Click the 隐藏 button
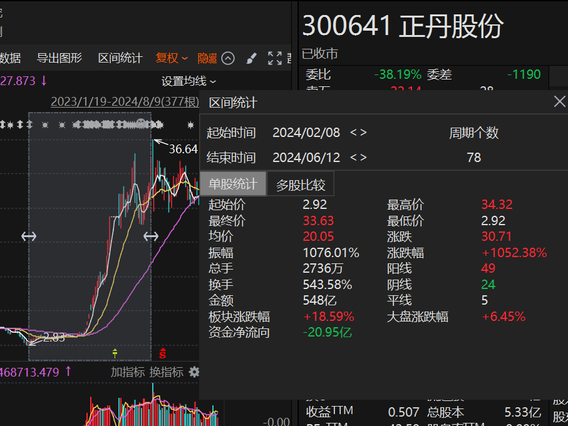The width and height of the screenshot is (568, 426). coord(207,58)
